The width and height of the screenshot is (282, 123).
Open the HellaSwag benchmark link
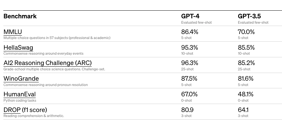[18, 48]
